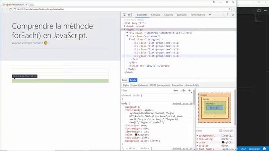
Task: Select the DOCTYPE html line
Action: pyautogui.click(x=134, y=20)
